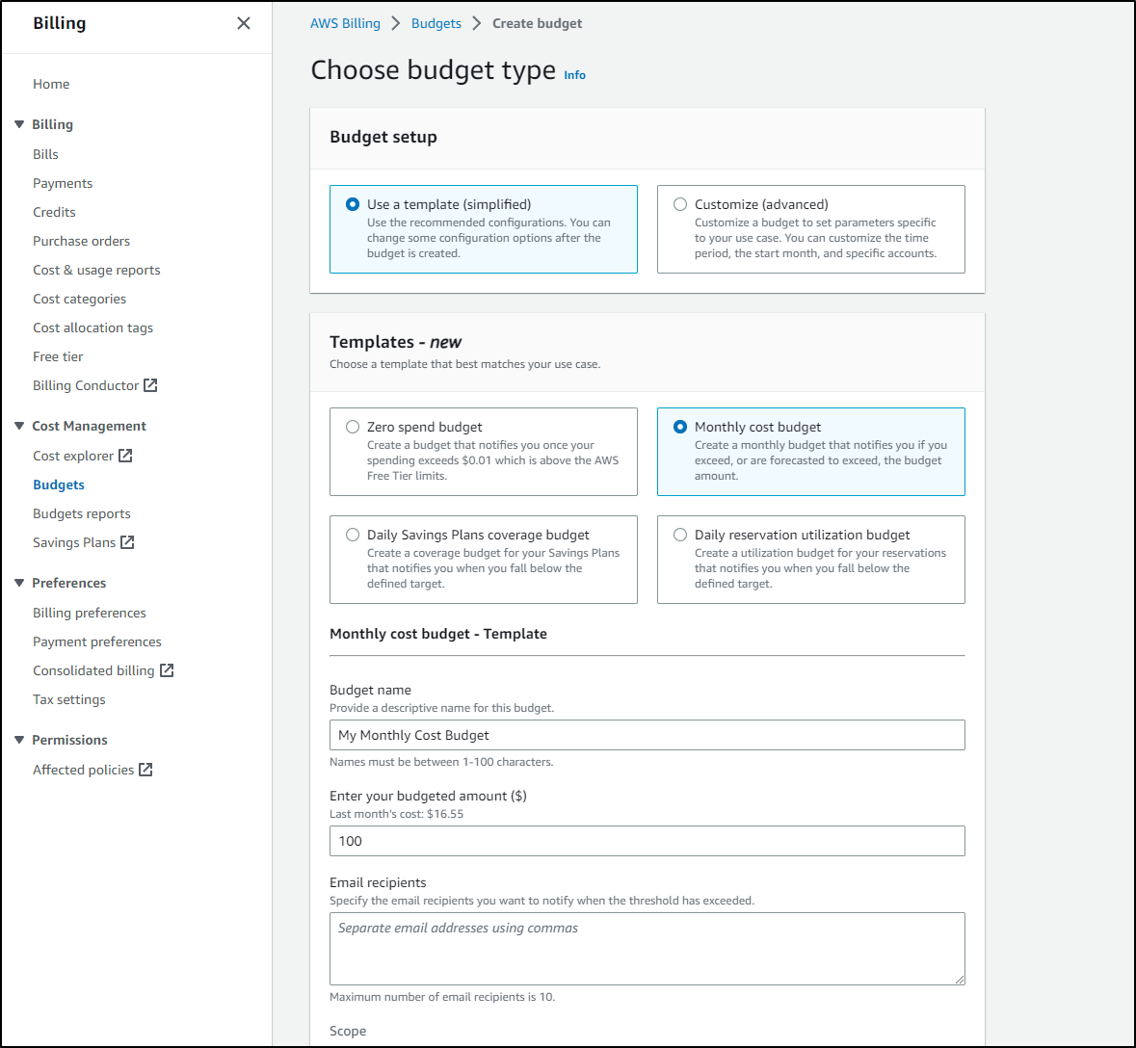Click the Budget name input field
This screenshot has height=1048, width=1136.
click(x=647, y=735)
